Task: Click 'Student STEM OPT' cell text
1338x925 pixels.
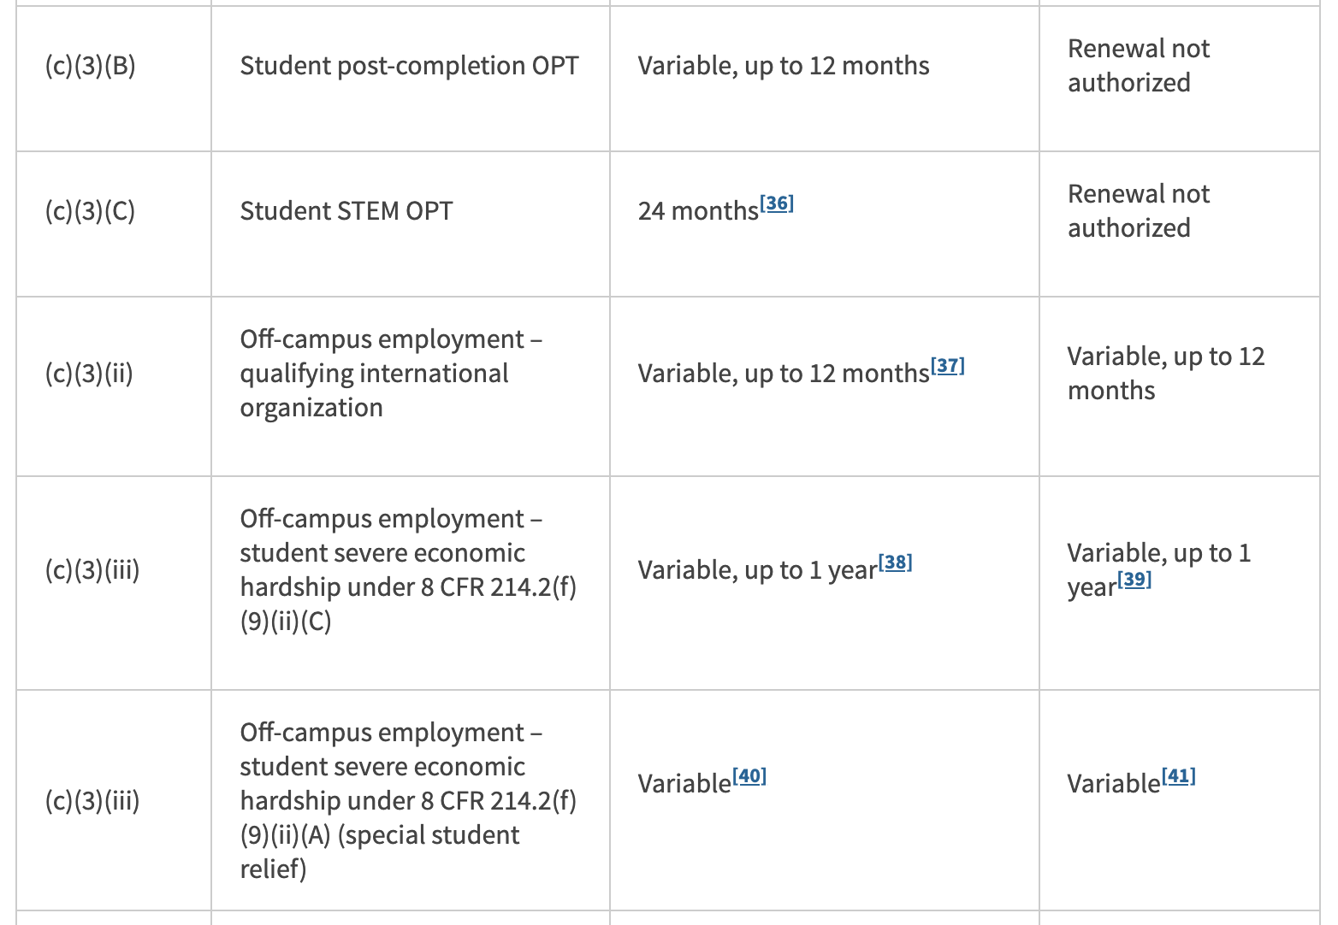Action: (x=346, y=211)
